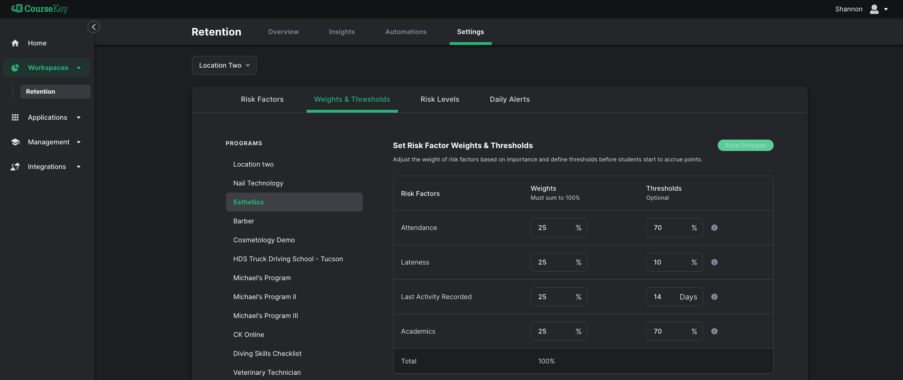903x380 pixels.
Task: Show info for Academics threshold
Action: pos(714,331)
